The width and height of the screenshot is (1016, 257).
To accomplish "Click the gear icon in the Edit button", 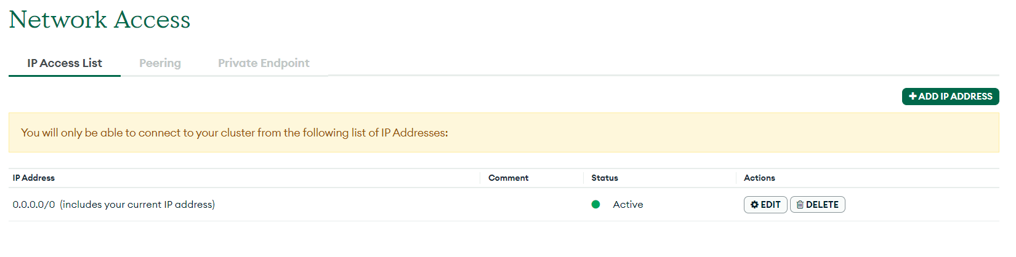I will 754,205.
